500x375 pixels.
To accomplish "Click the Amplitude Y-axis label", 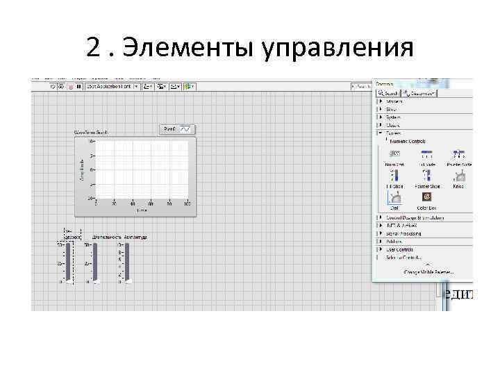I will 82,170.
